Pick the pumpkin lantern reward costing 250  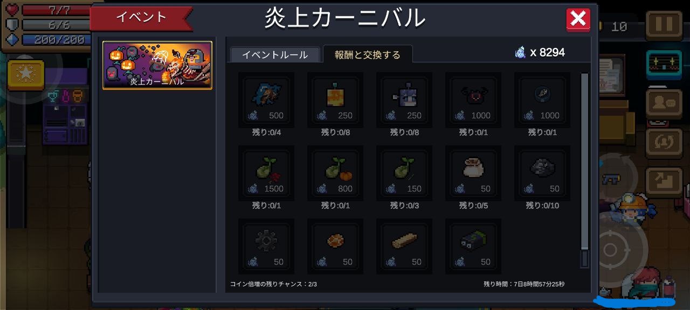[x=335, y=100]
